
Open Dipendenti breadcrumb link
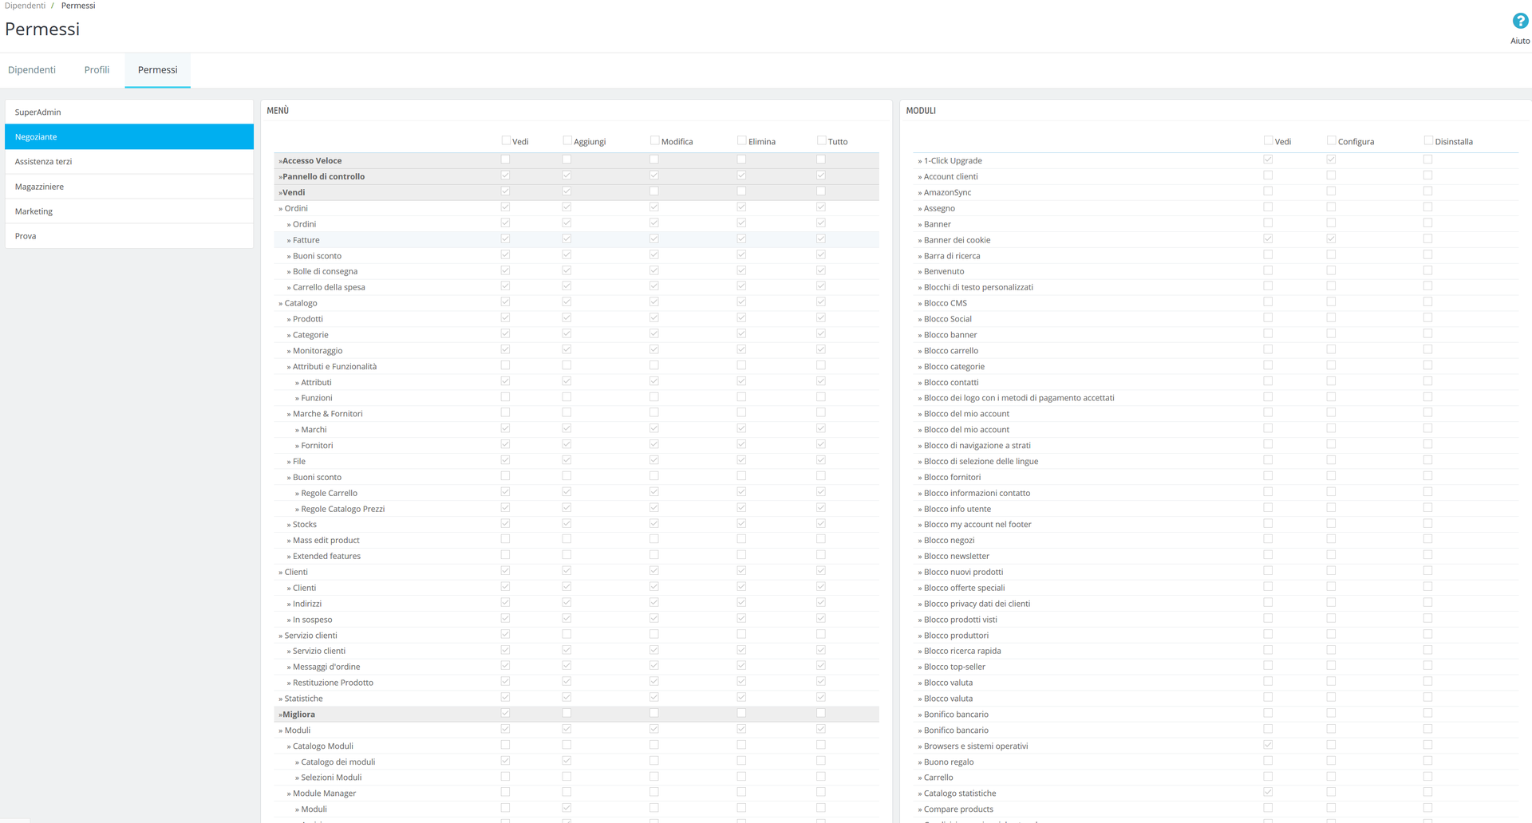(25, 6)
